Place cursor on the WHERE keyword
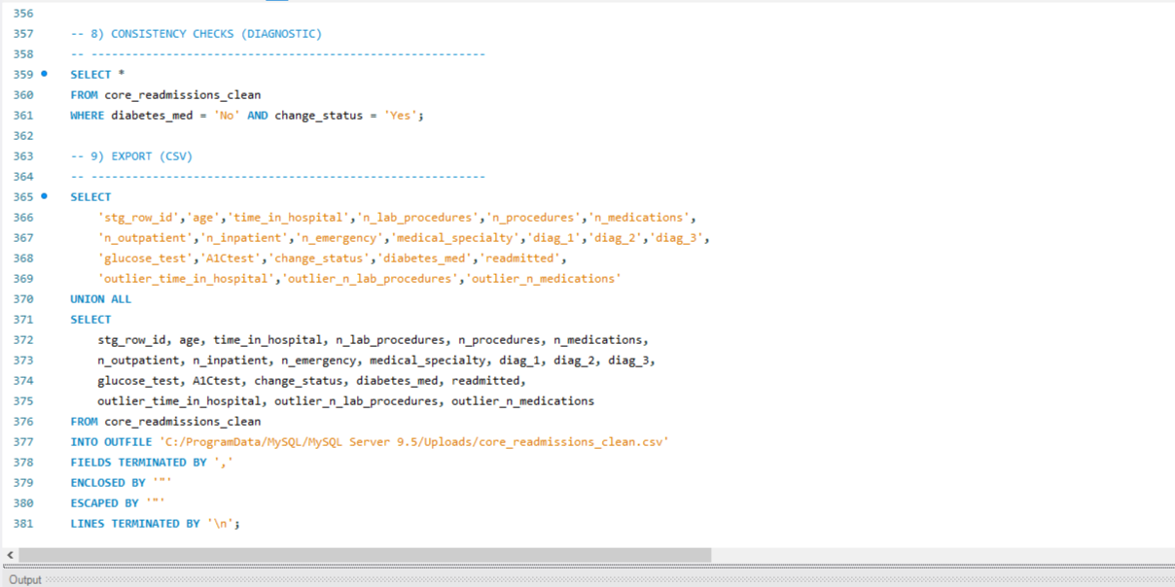This screenshot has width=1175, height=587. (x=88, y=115)
